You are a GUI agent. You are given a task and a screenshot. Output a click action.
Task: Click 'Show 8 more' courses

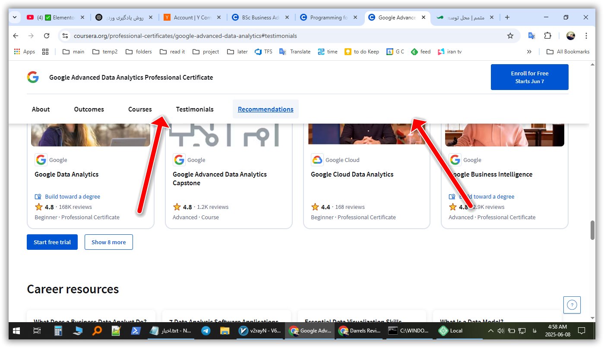tap(108, 242)
